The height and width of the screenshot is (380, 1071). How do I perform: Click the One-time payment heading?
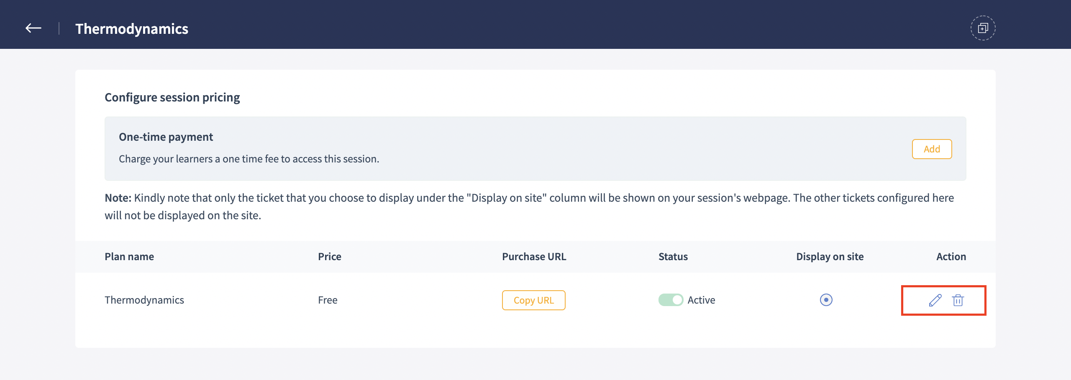click(x=166, y=137)
